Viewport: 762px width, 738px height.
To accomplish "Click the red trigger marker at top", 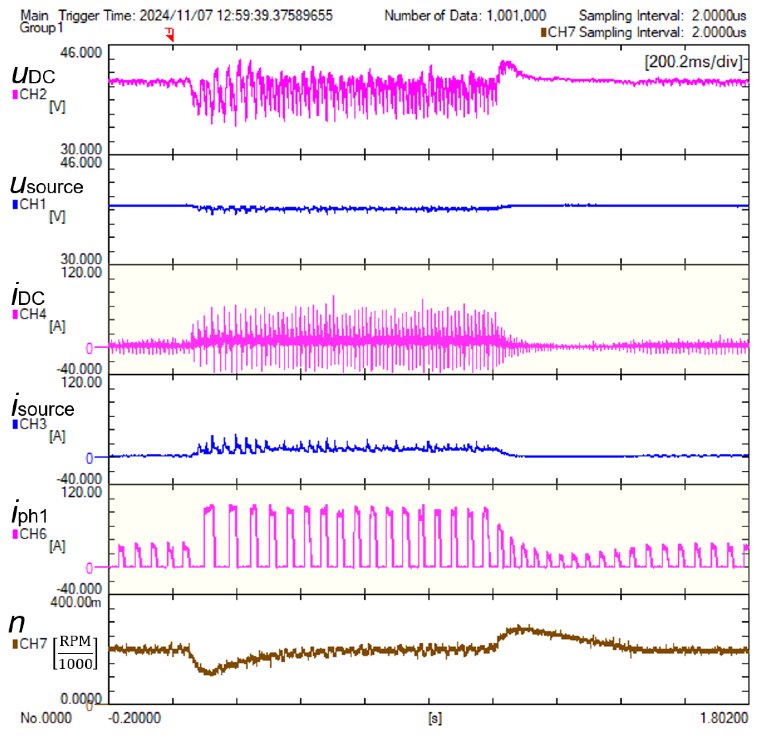I will coord(170,34).
